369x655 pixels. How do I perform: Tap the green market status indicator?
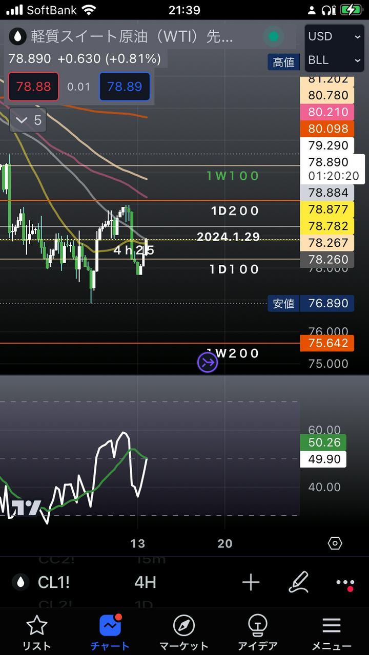(274, 36)
